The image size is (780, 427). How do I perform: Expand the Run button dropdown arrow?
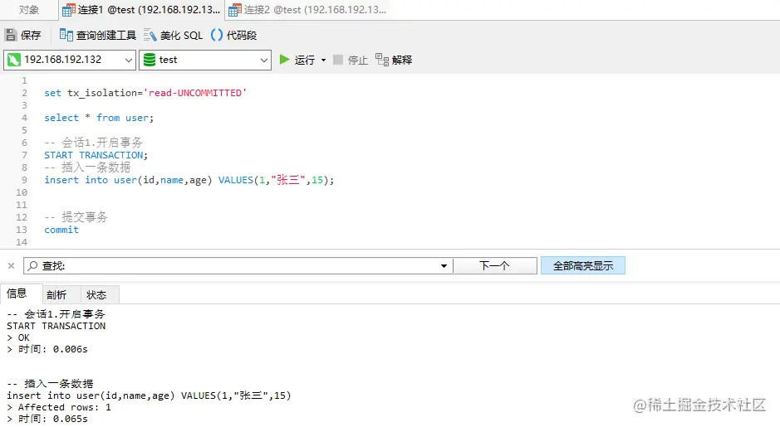coord(323,60)
